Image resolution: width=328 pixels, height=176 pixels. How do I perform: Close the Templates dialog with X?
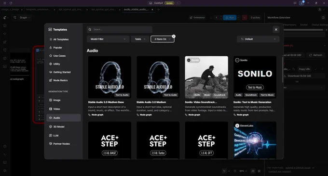click(x=276, y=29)
